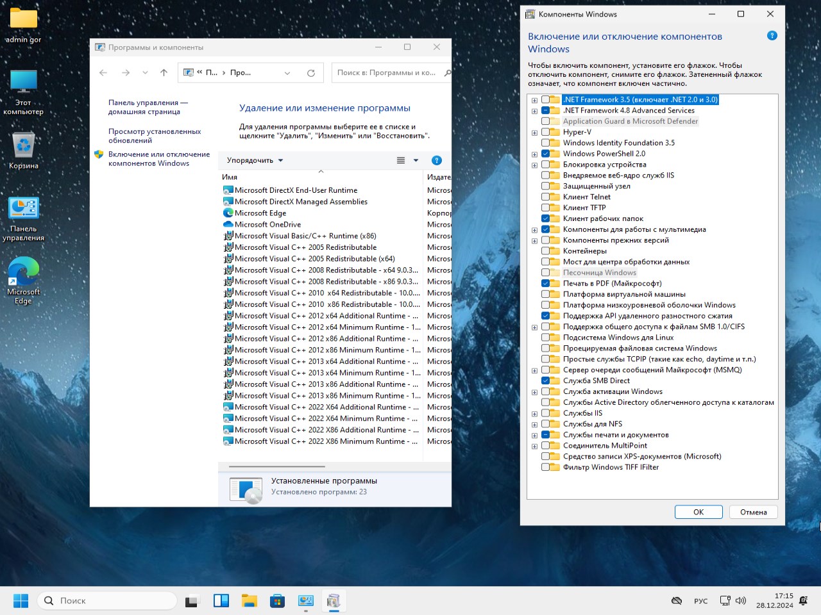The width and height of the screenshot is (821, 615).
Task: Enable the Telnet client checkbox
Action: pos(545,197)
